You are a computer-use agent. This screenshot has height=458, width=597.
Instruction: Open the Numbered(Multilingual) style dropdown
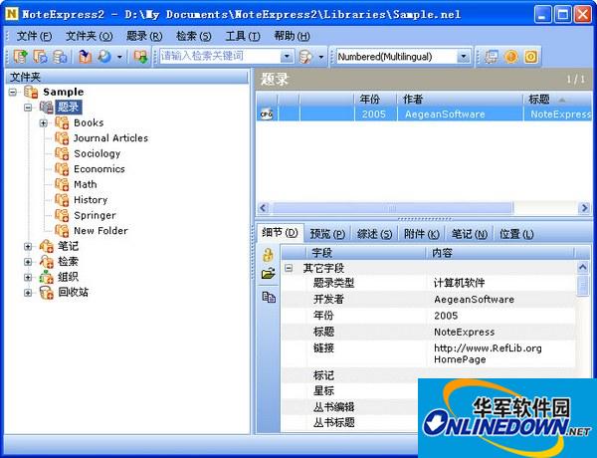coord(464,57)
